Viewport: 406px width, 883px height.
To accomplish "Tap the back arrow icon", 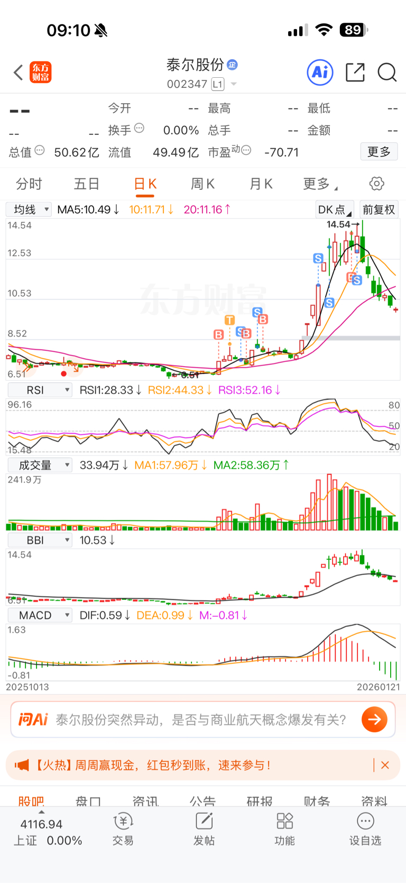I will pyautogui.click(x=19, y=72).
